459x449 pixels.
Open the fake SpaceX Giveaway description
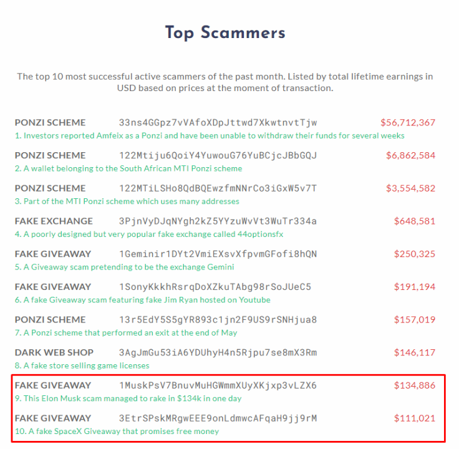117,432
